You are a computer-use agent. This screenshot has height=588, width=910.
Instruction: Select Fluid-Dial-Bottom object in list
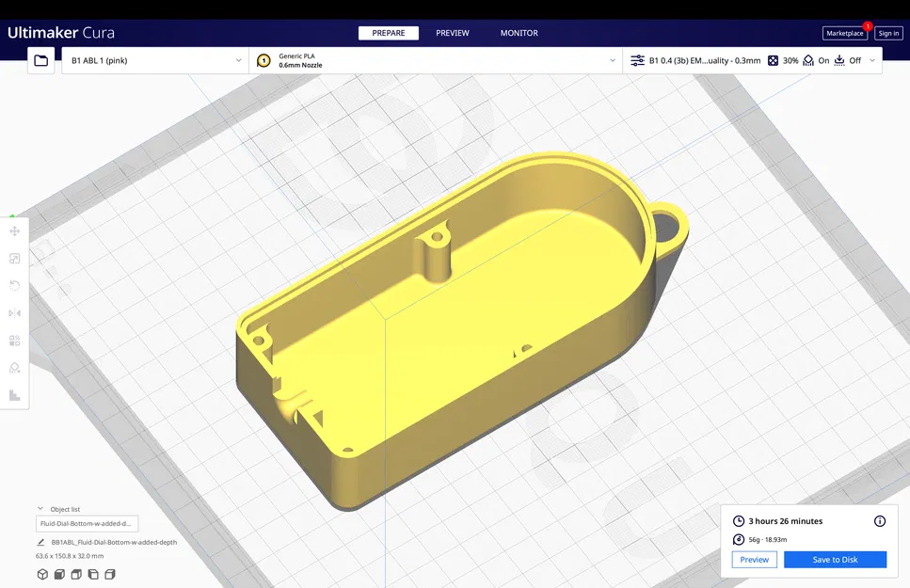(88, 523)
